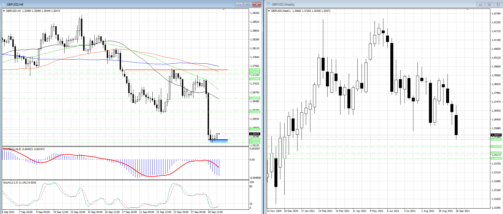This screenshot has height=214, width=503.
Task: Click the 1.37445 green level label on H4
Action: 255,70
